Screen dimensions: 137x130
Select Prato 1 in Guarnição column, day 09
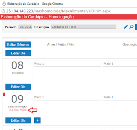pyautogui.click(x=120, y=97)
